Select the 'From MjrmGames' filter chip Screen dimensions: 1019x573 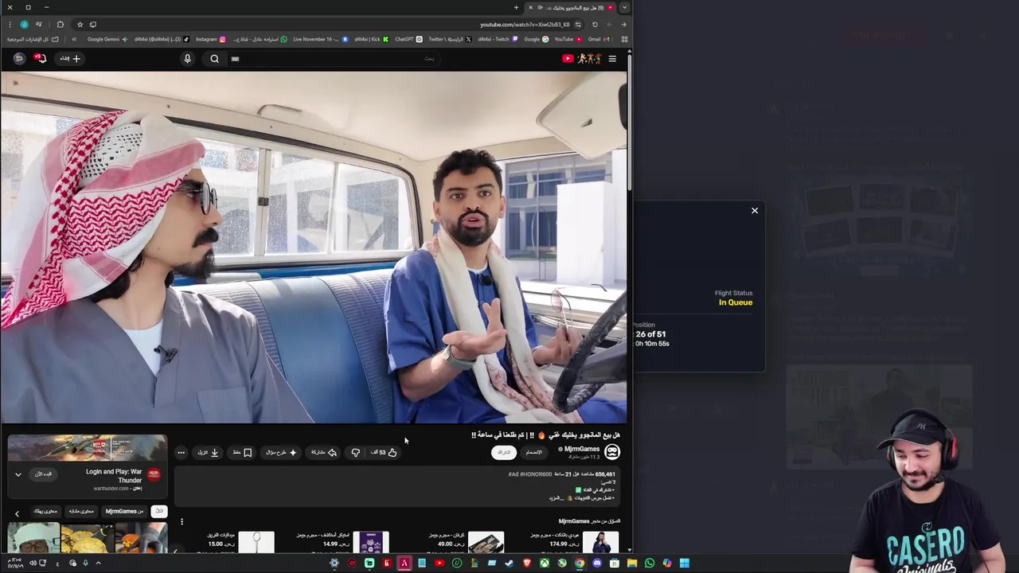[125, 511]
